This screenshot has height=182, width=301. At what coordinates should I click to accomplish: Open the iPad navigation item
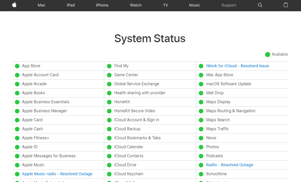(x=71, y=5)
